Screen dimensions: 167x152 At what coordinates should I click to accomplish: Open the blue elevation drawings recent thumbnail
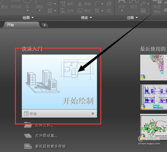pos(153,97)
